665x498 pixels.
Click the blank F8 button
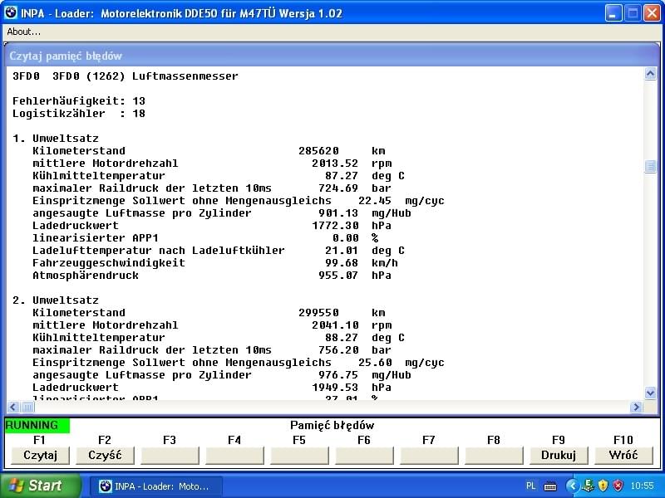(494, 455)
